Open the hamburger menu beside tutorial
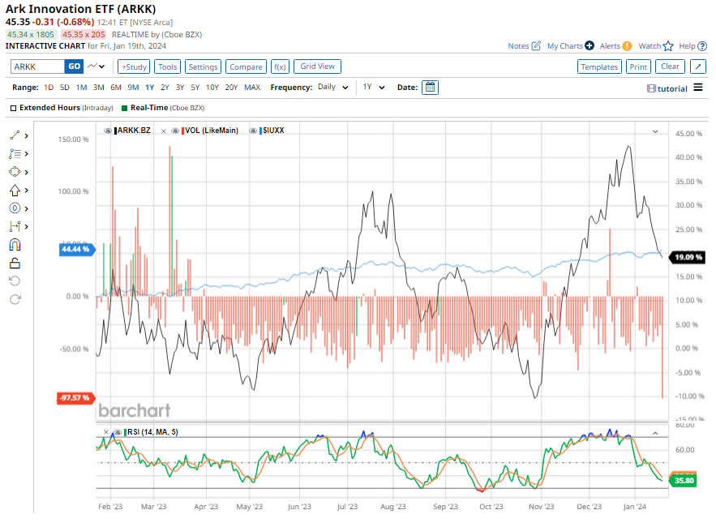 (x=698, y=88)
